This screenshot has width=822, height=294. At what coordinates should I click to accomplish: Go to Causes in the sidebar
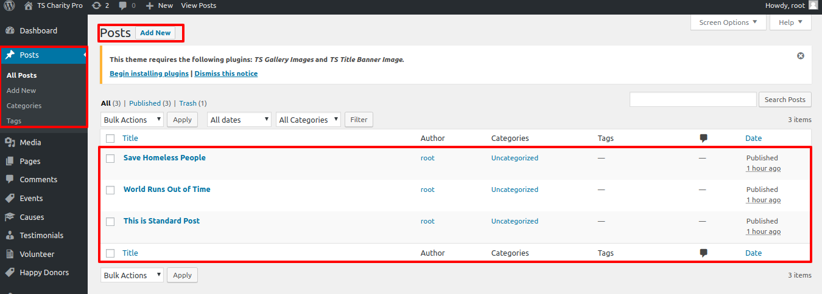click(x=32, y=217)
